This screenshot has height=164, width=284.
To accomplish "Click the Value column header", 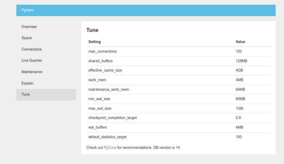I will click(240, 42).
